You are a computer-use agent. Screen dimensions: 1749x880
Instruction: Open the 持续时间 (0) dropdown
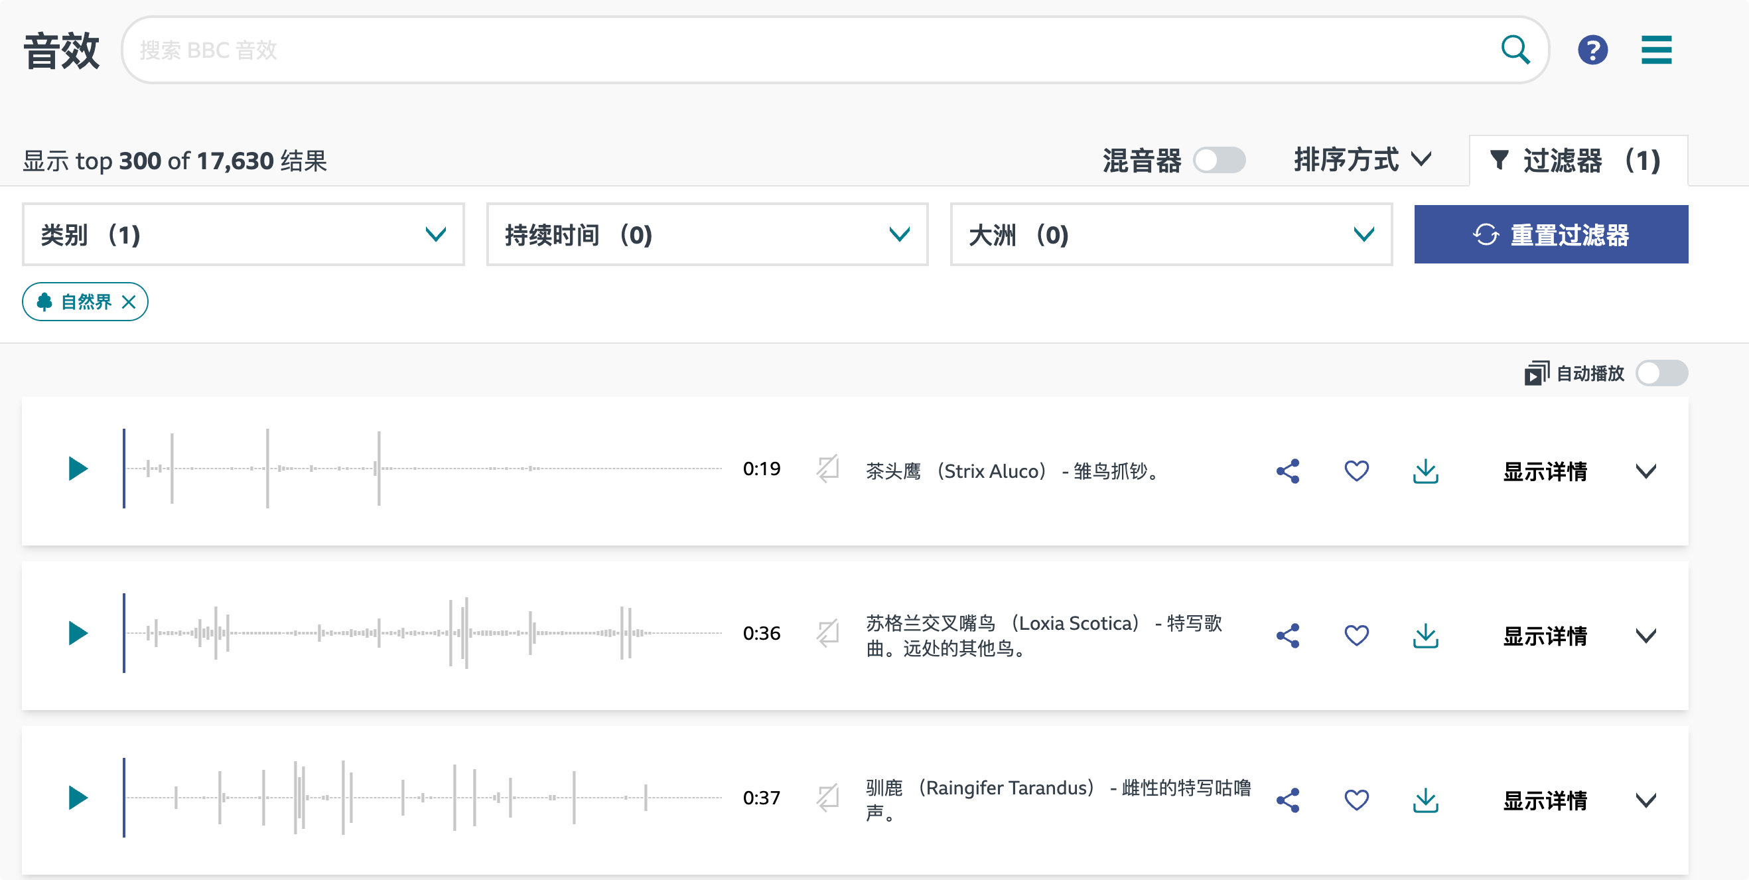707,235
